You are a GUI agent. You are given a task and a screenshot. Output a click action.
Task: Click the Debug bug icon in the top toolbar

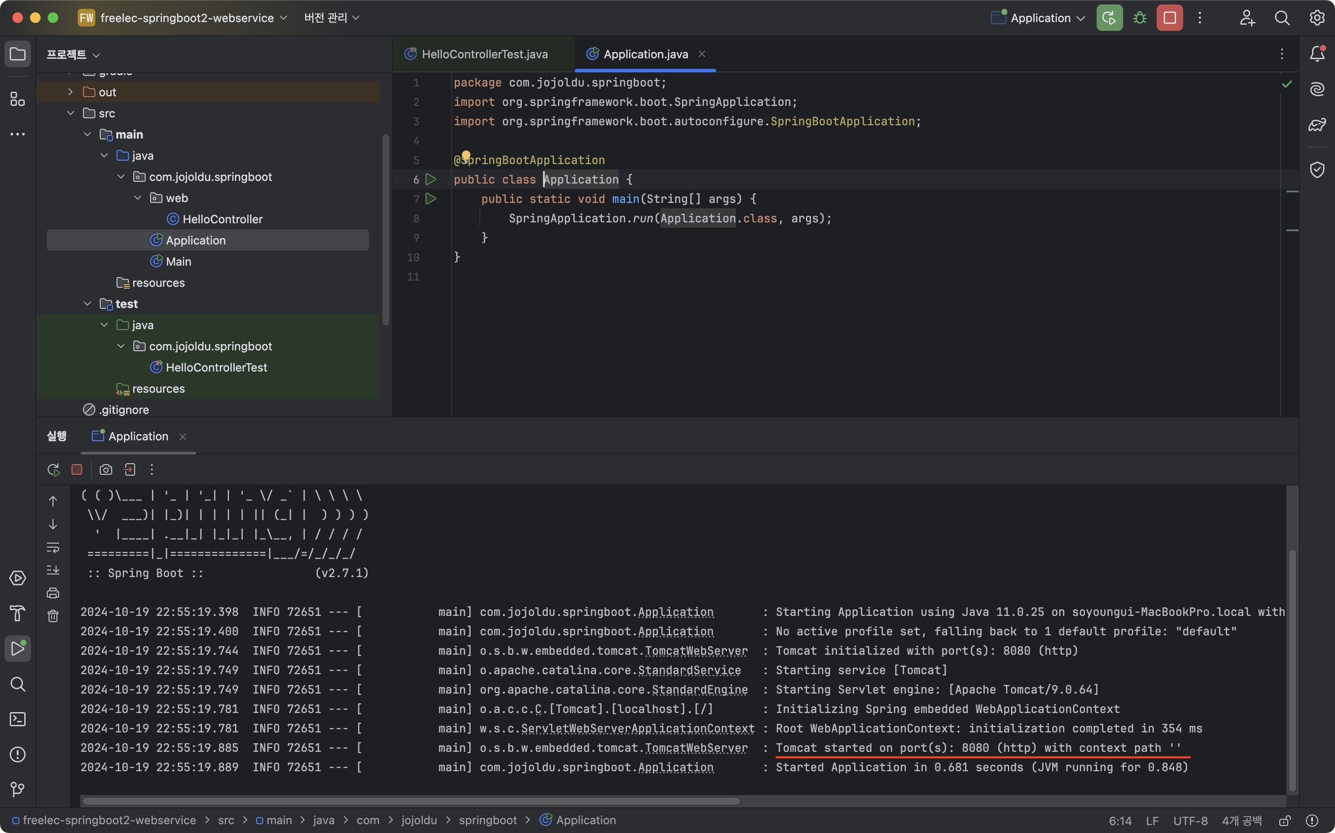(1139, 18)
